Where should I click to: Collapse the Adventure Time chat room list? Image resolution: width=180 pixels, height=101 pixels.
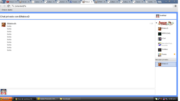click(x=156, y=23)
